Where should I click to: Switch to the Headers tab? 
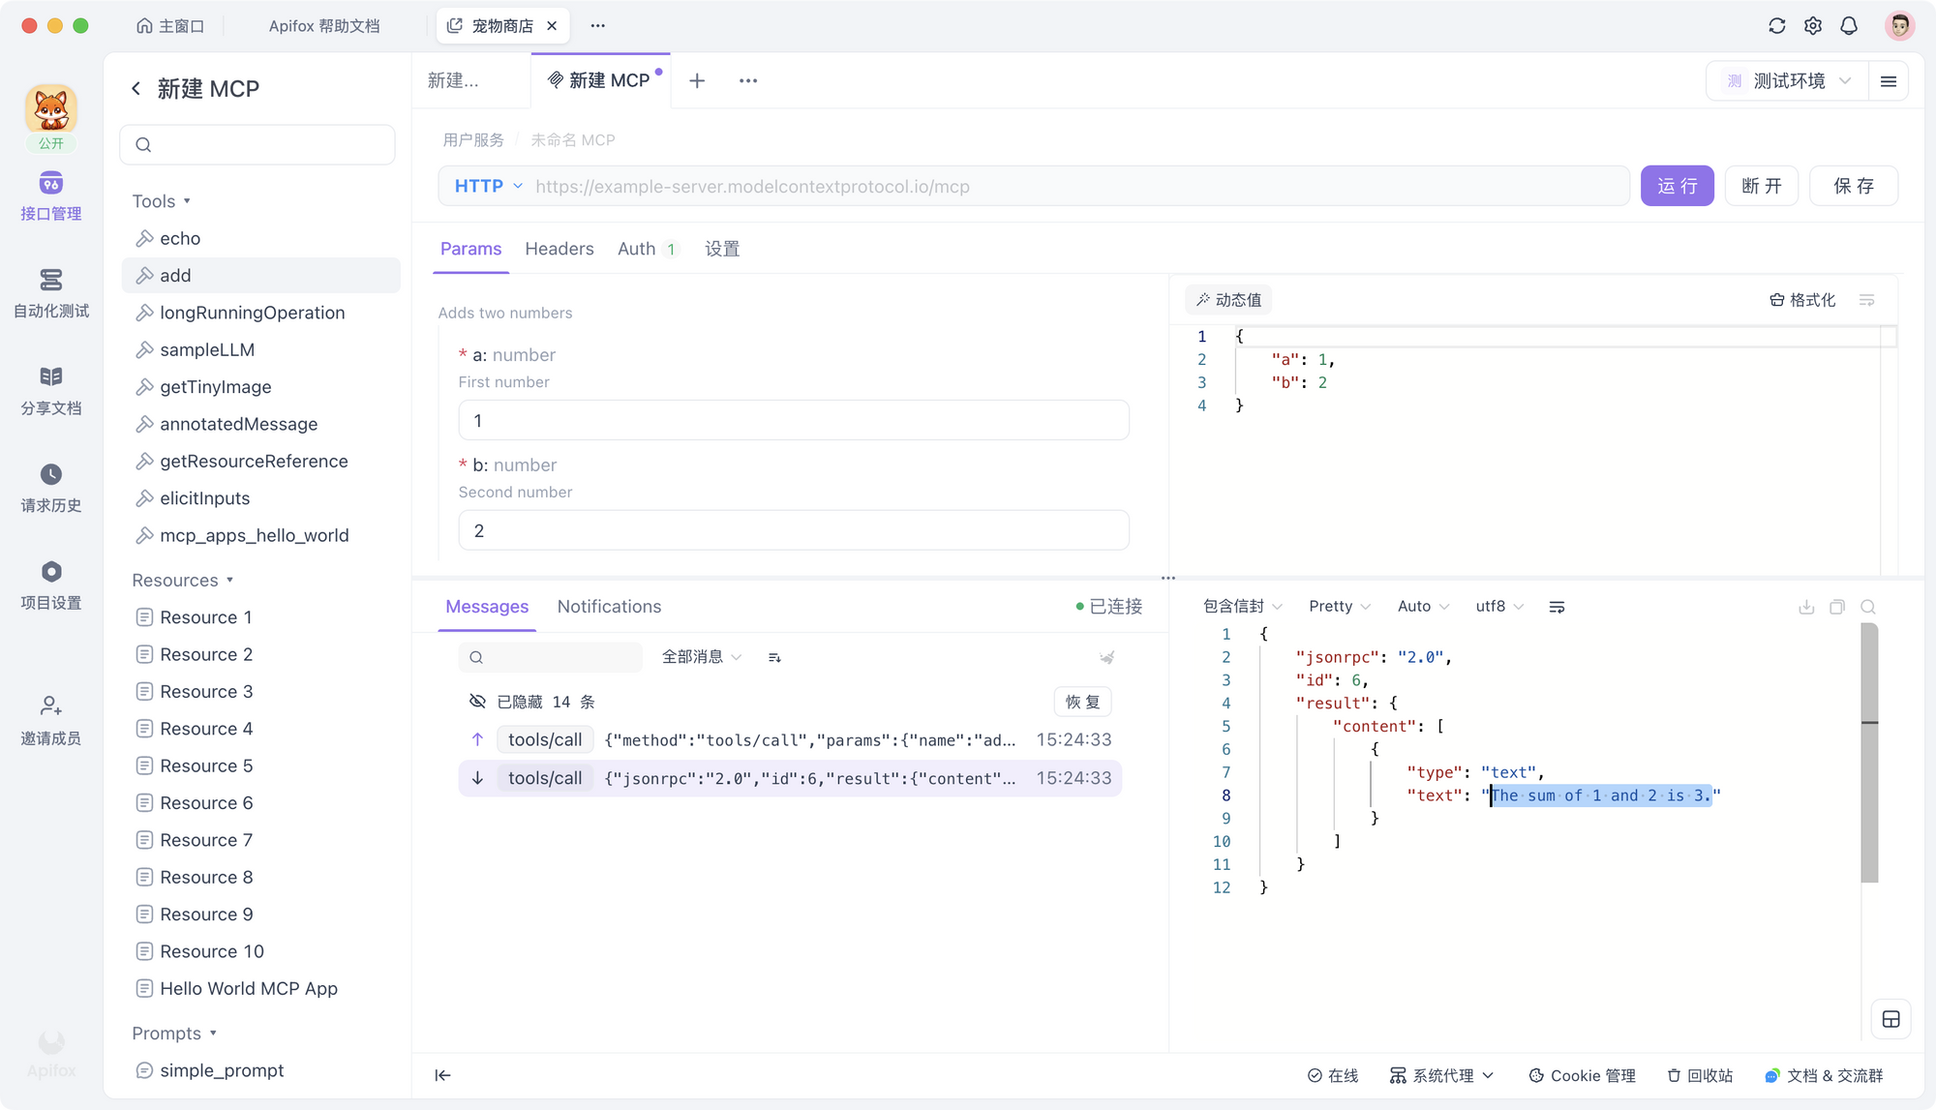559,249
